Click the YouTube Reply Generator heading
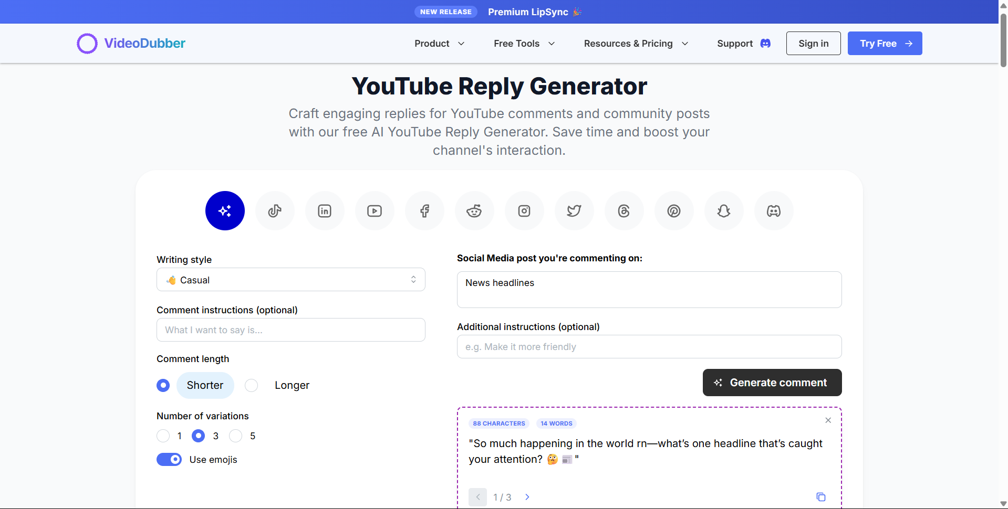This screenshot has width=1008, height=509. pos(499,86)
